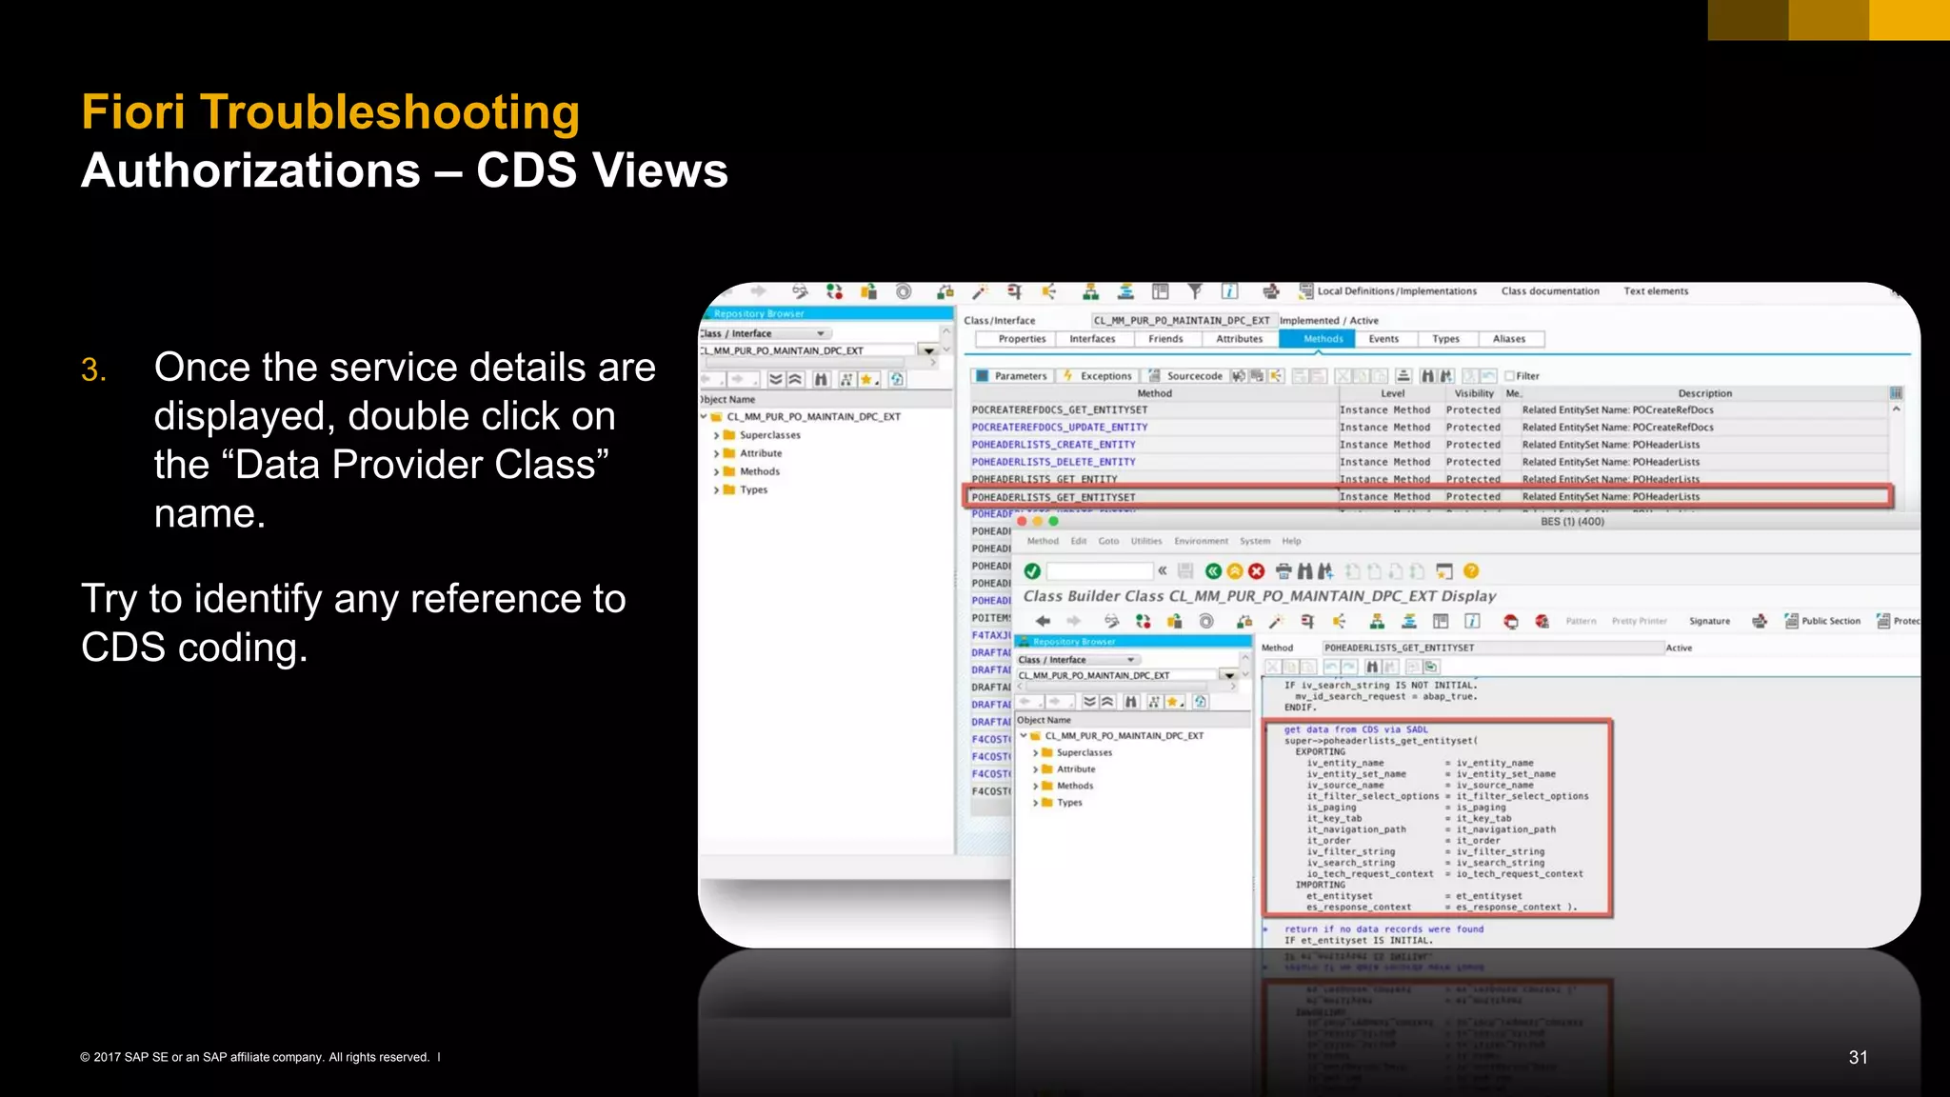Click the refresh icon in back window Repository Browser
The height and width of the screenshot is (1097, 1950).
point(897,380)
